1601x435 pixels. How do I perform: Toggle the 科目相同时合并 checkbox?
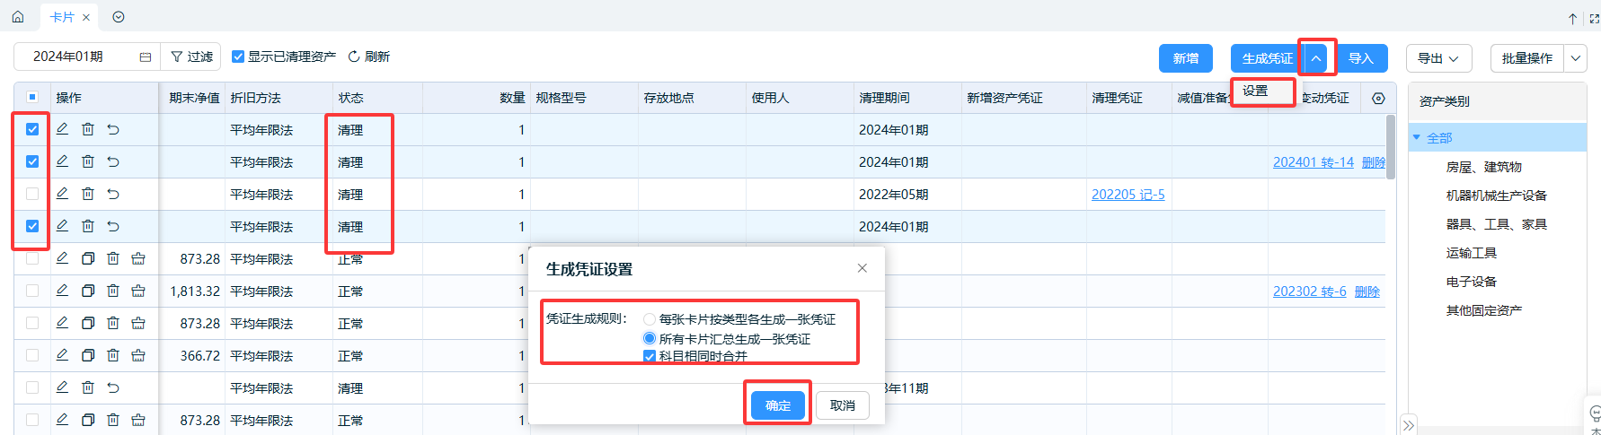[x=650, y=356]
